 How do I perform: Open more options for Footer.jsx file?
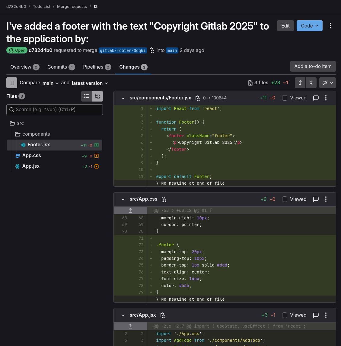coord(326,98)
